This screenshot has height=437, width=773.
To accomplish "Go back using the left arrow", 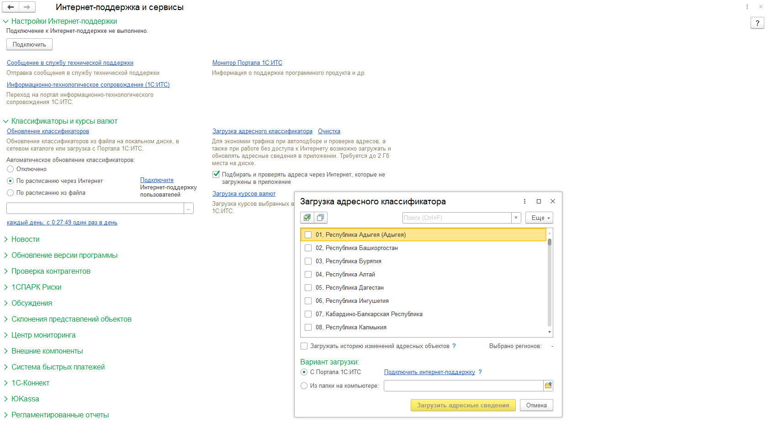I will 11,7.
